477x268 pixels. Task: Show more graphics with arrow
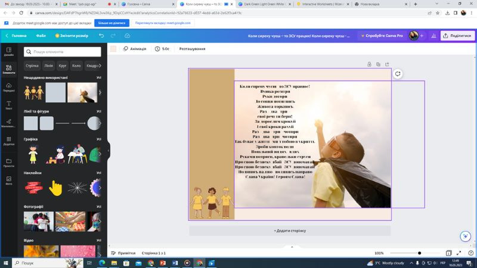(x=100, y=154)
